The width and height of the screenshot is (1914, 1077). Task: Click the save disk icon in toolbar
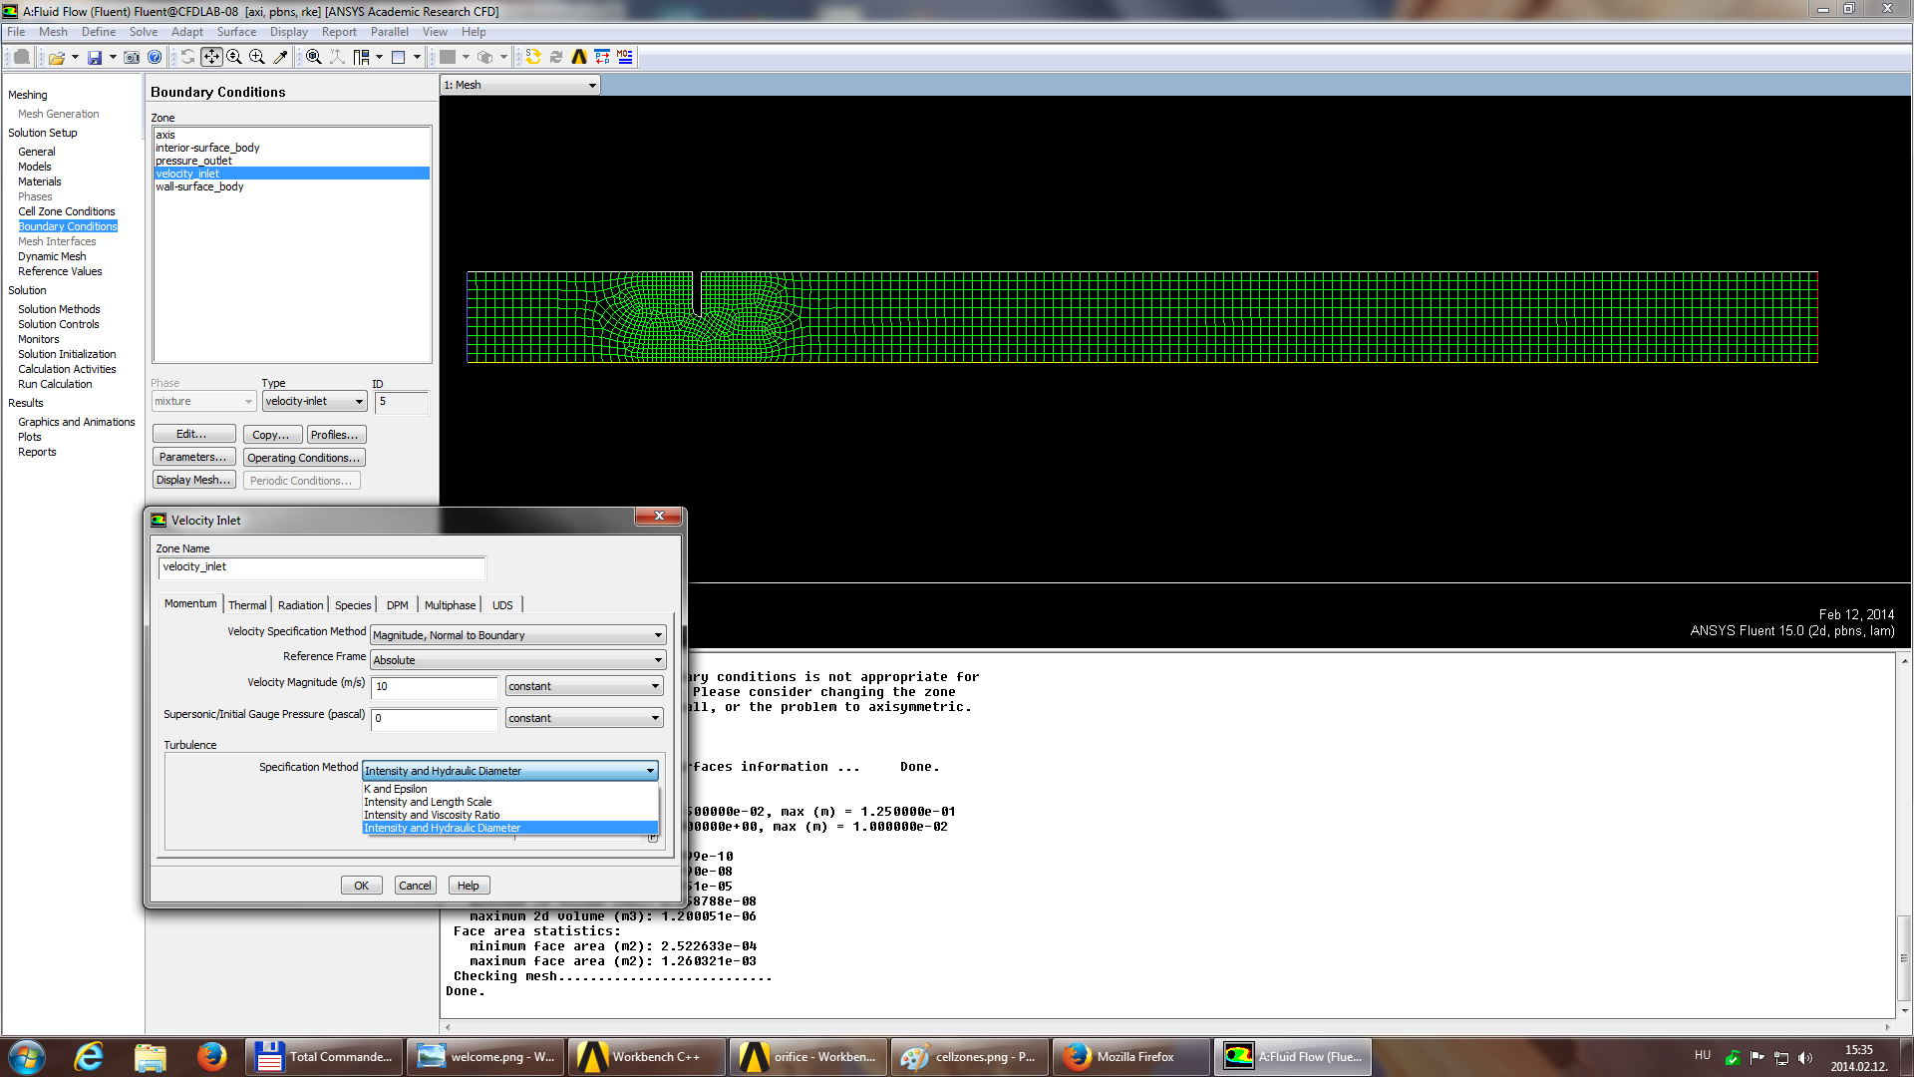coord(95,58)
